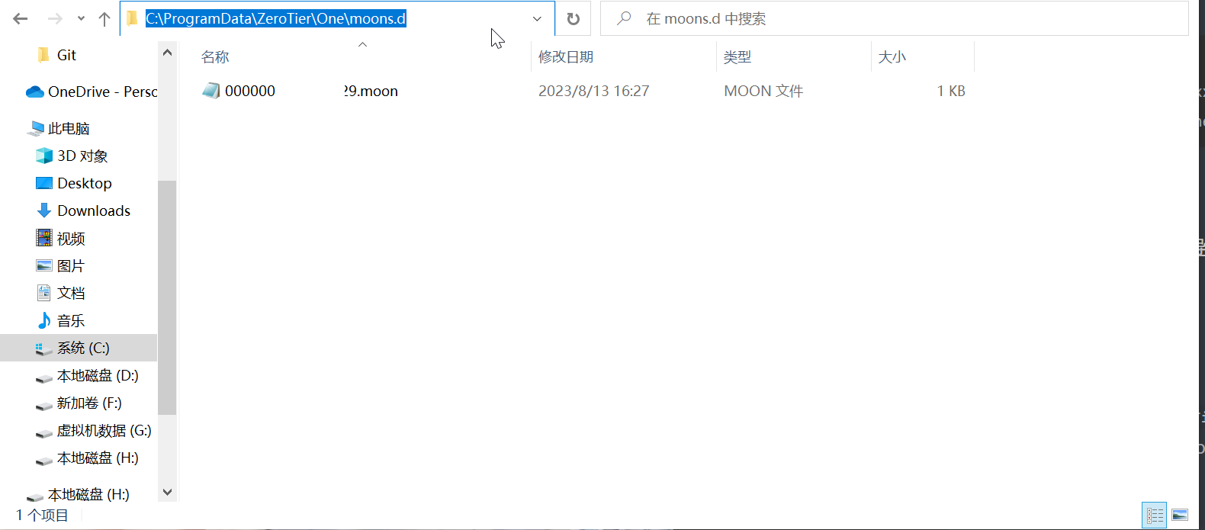1205x530 pixels.
Task: Click the navigation pane scrollbar thumb
Action: pos(167,297)
